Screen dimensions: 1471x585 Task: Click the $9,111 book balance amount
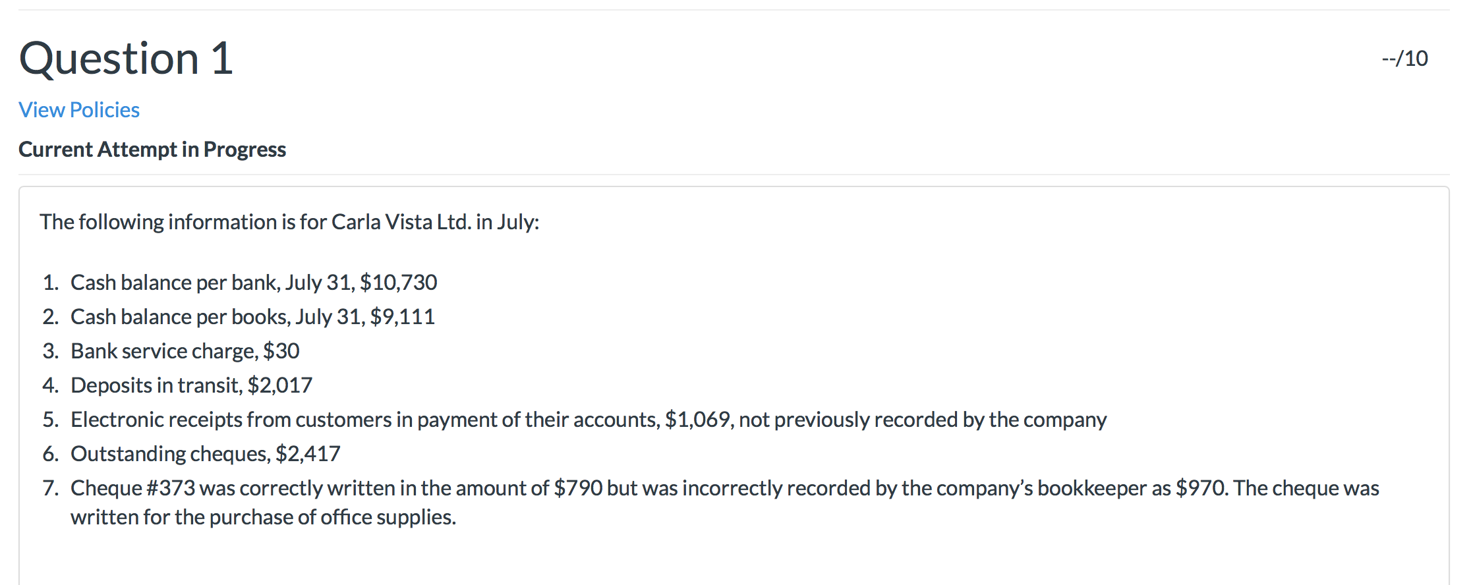[402, 317]
